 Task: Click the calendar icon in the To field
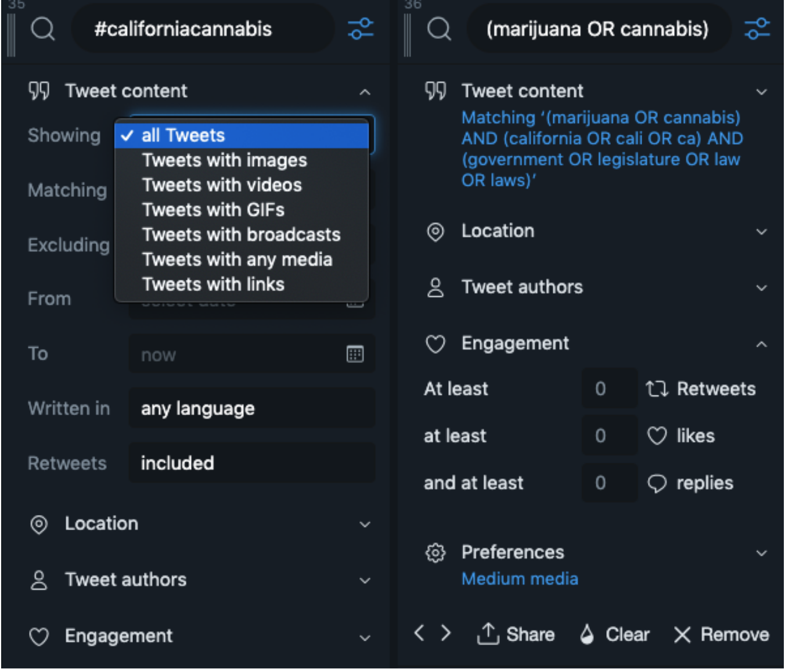click(x=355, y=354)
